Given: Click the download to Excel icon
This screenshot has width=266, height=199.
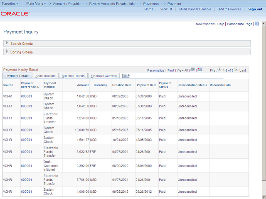Looking at the screenshot, I should (199, 70).
